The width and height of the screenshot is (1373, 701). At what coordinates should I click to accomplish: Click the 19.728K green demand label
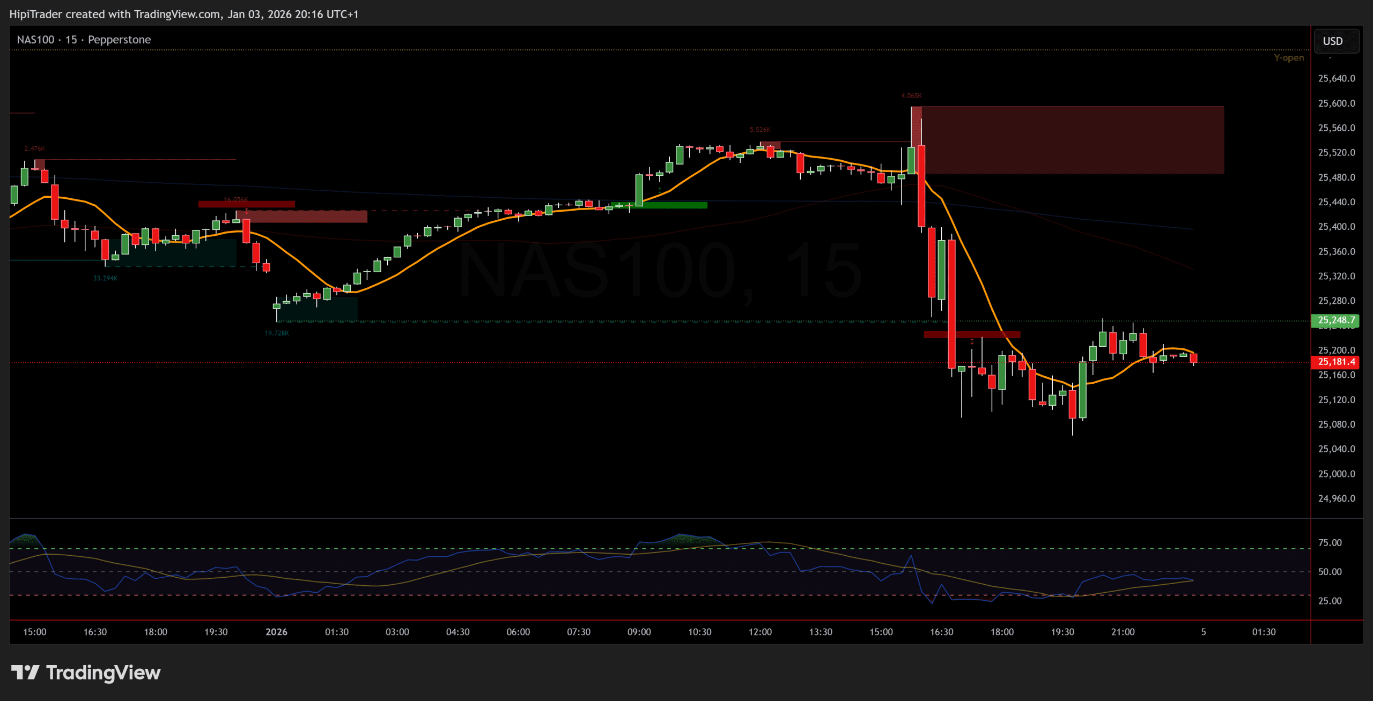[x=277, y=333]
